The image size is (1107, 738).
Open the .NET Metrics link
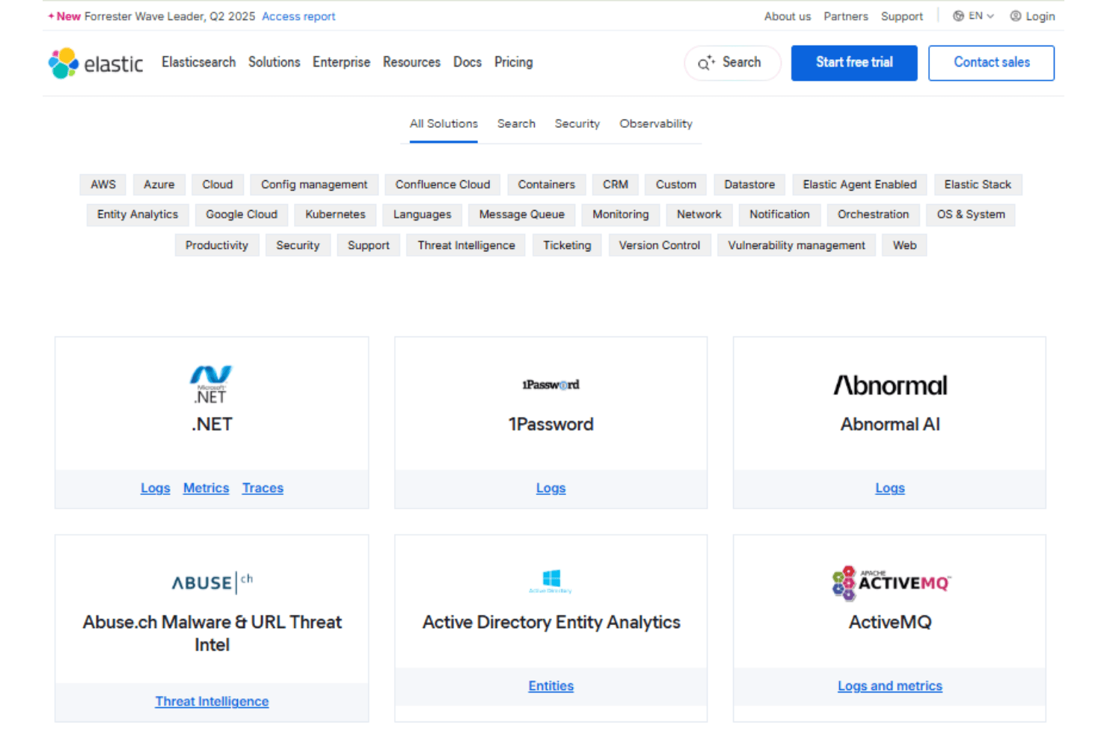(x=206, y=488)
